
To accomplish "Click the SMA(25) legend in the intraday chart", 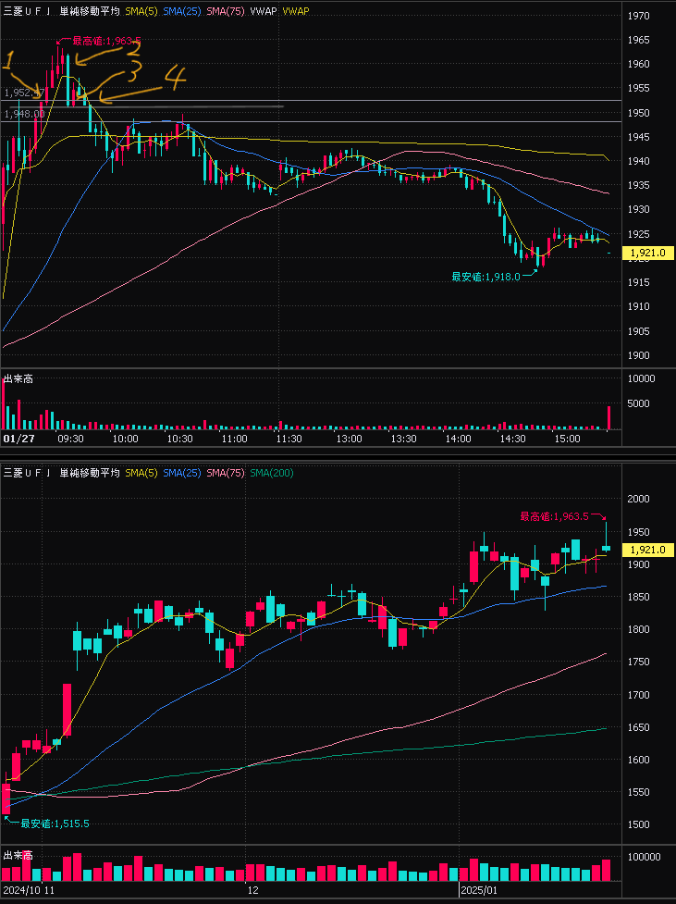I will pyautogui.click(x=181, y=11).
